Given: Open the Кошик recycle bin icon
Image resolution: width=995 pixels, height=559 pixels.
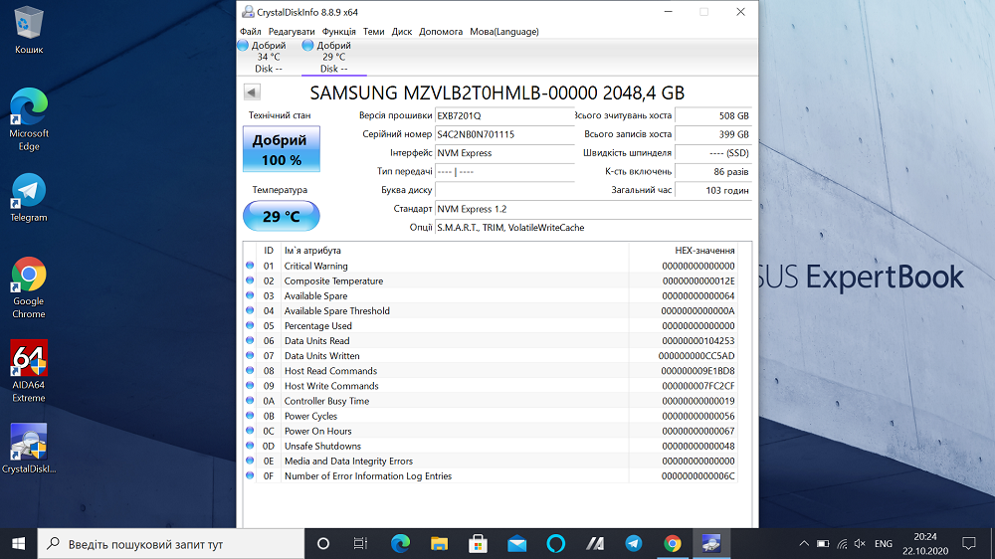Looking at the screenshot, I should (29, 31).
